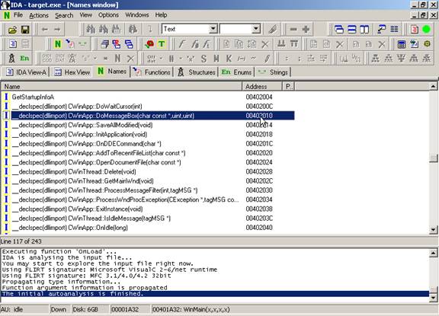Click the green circle indicator icon
The height and width of the screenshot is (316, 439).
click(x=426, y=30)
